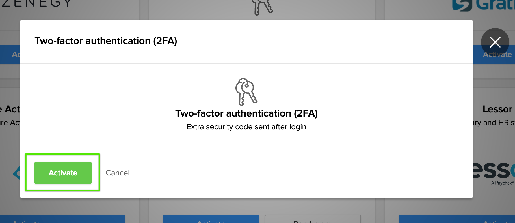Click the dialog header title text

[x=106, y=41]
